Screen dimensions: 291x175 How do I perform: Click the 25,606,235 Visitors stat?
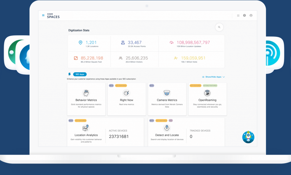137,58
